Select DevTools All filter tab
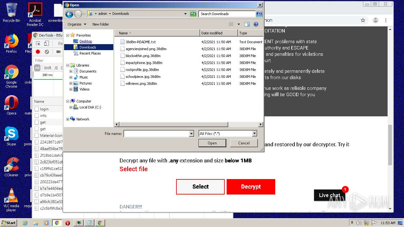Image resolution: width=404 pixels, height=227 pixels. [x=37, y=68]
